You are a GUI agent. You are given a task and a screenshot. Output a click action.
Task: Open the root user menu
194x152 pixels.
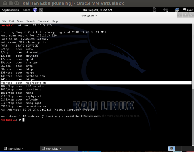(188, 10)
